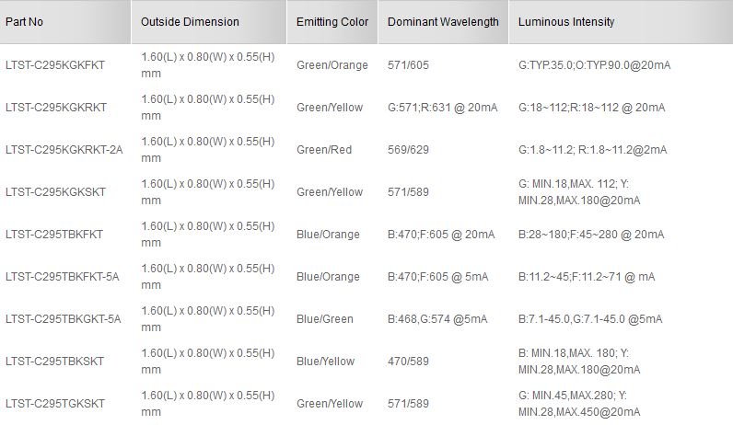Open part LTST-C295KGKFKT
This screenshot has height=425, width=733.
coord(55,65)
